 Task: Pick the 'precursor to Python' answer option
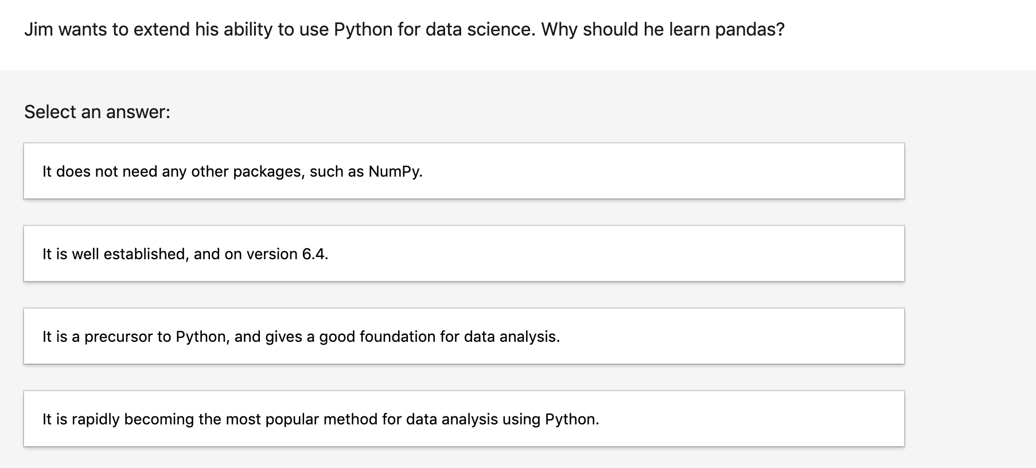tap(301, 337)
